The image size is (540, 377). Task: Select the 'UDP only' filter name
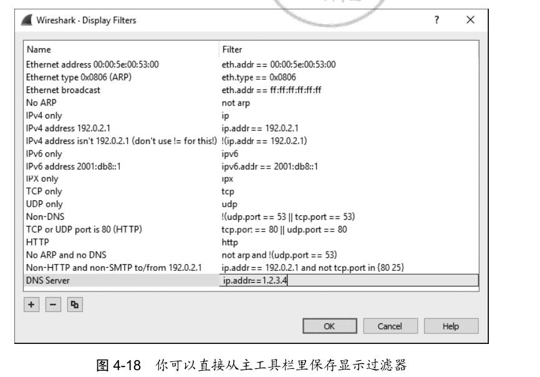[44, 204]
